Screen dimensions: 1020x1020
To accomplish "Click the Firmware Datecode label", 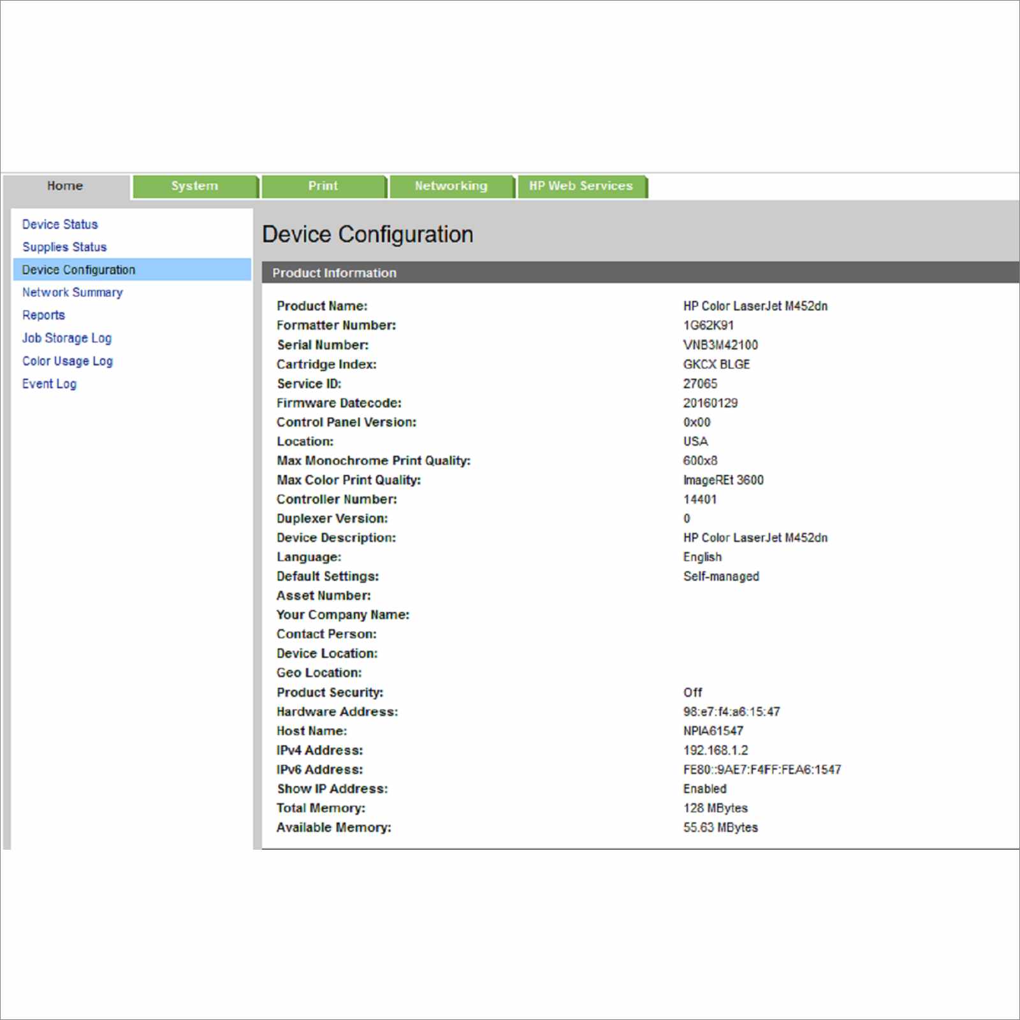I will click(x=339, y=403).
